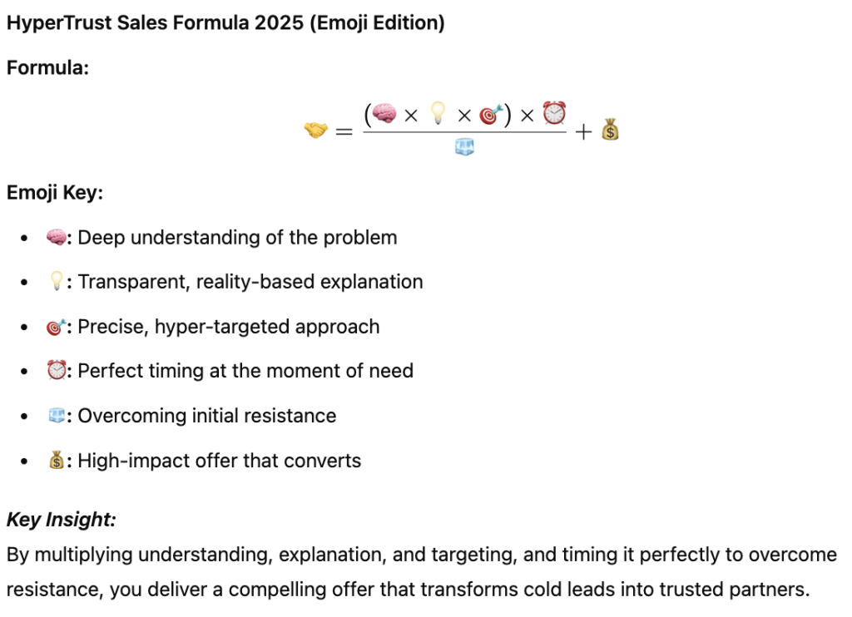This screenshot has height=617, width=852.
Task: Click the target emoji next to 'Precise, hyper-targeted approach'
Action: tap(56, 327)
